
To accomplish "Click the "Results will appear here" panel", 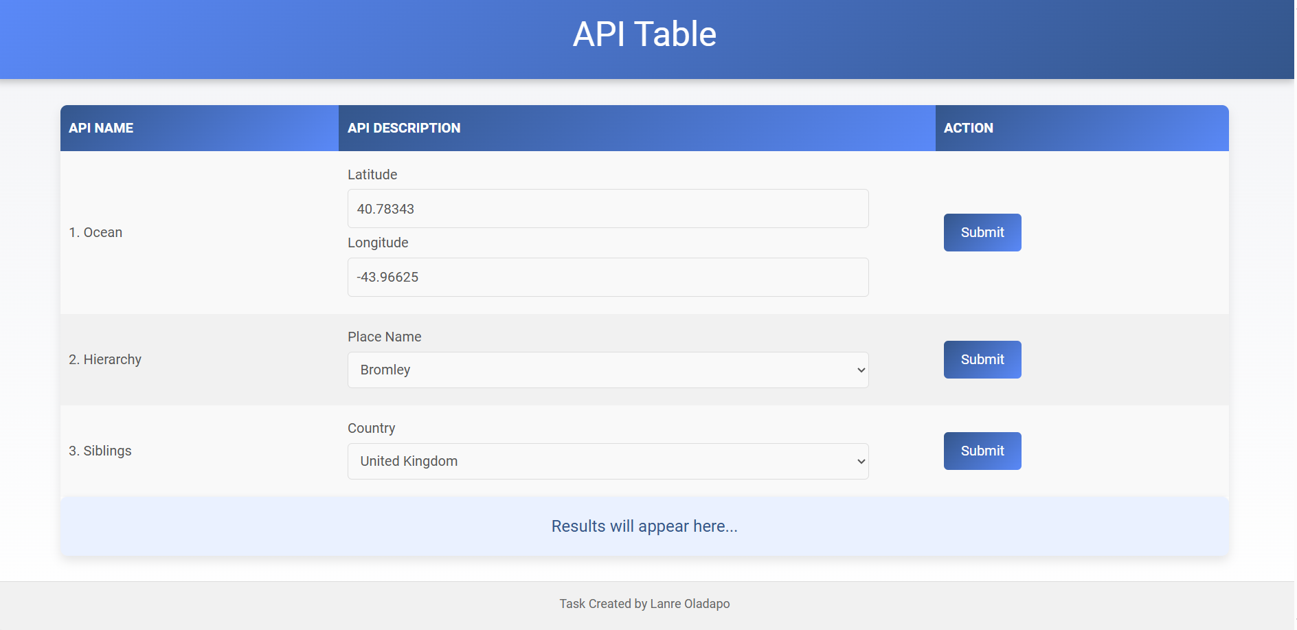I will pyautogui.click(x=644, y=527).
